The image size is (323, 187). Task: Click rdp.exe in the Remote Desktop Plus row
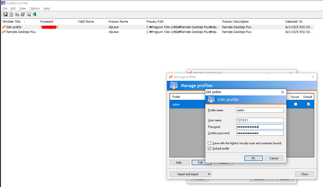[x=113, y=32]
